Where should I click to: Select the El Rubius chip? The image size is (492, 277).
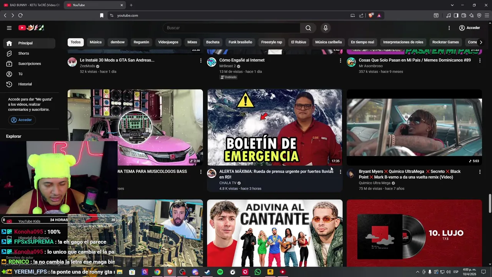pyautogui.click(x=299, y=42)
